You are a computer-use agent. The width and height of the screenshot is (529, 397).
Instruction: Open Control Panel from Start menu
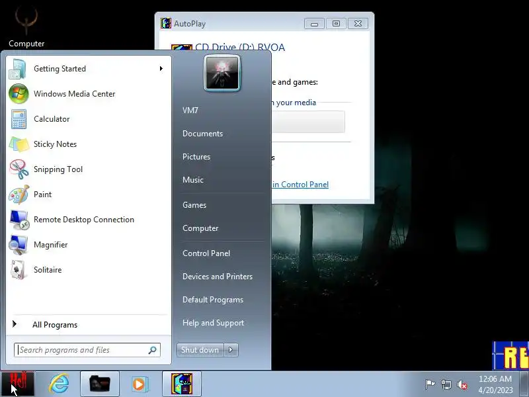point(206,253)
